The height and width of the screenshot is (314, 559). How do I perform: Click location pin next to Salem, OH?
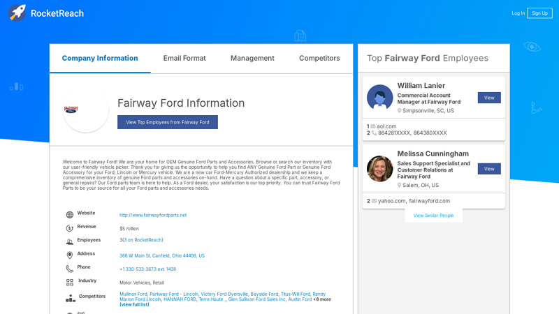(x=399, y=185)
